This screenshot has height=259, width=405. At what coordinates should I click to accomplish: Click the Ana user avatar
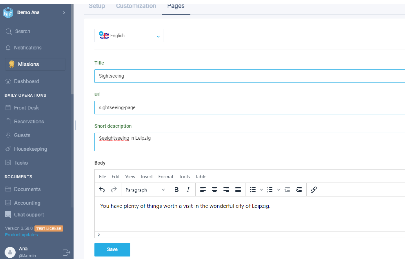click(x=10, y=252)
